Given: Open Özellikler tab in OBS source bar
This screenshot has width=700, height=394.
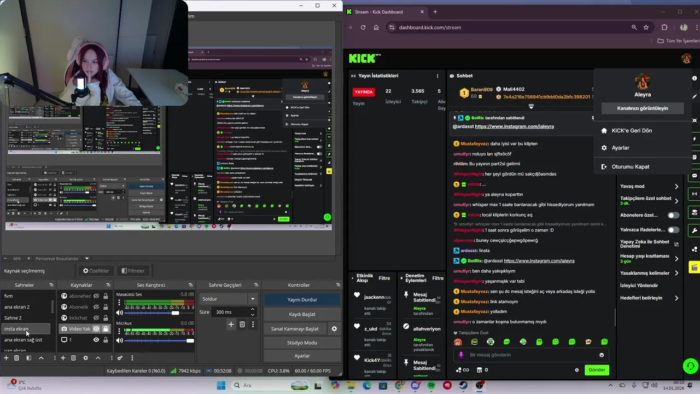Looking at the screenshot, I should 96,271.
